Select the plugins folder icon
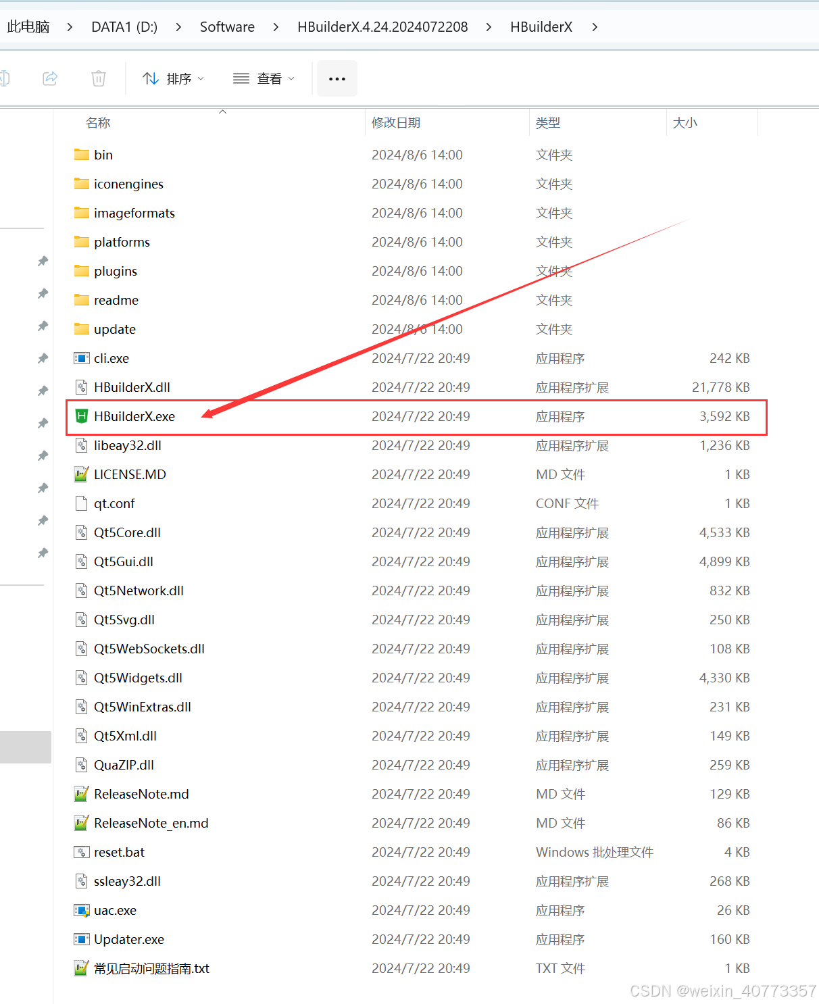Image resolution: width=819 pixels, height=1004 pixels. (82, 271)
